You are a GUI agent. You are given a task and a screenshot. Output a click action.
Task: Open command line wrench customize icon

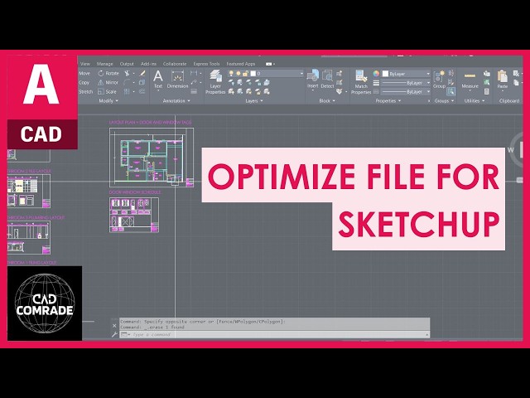coord(114,334)
